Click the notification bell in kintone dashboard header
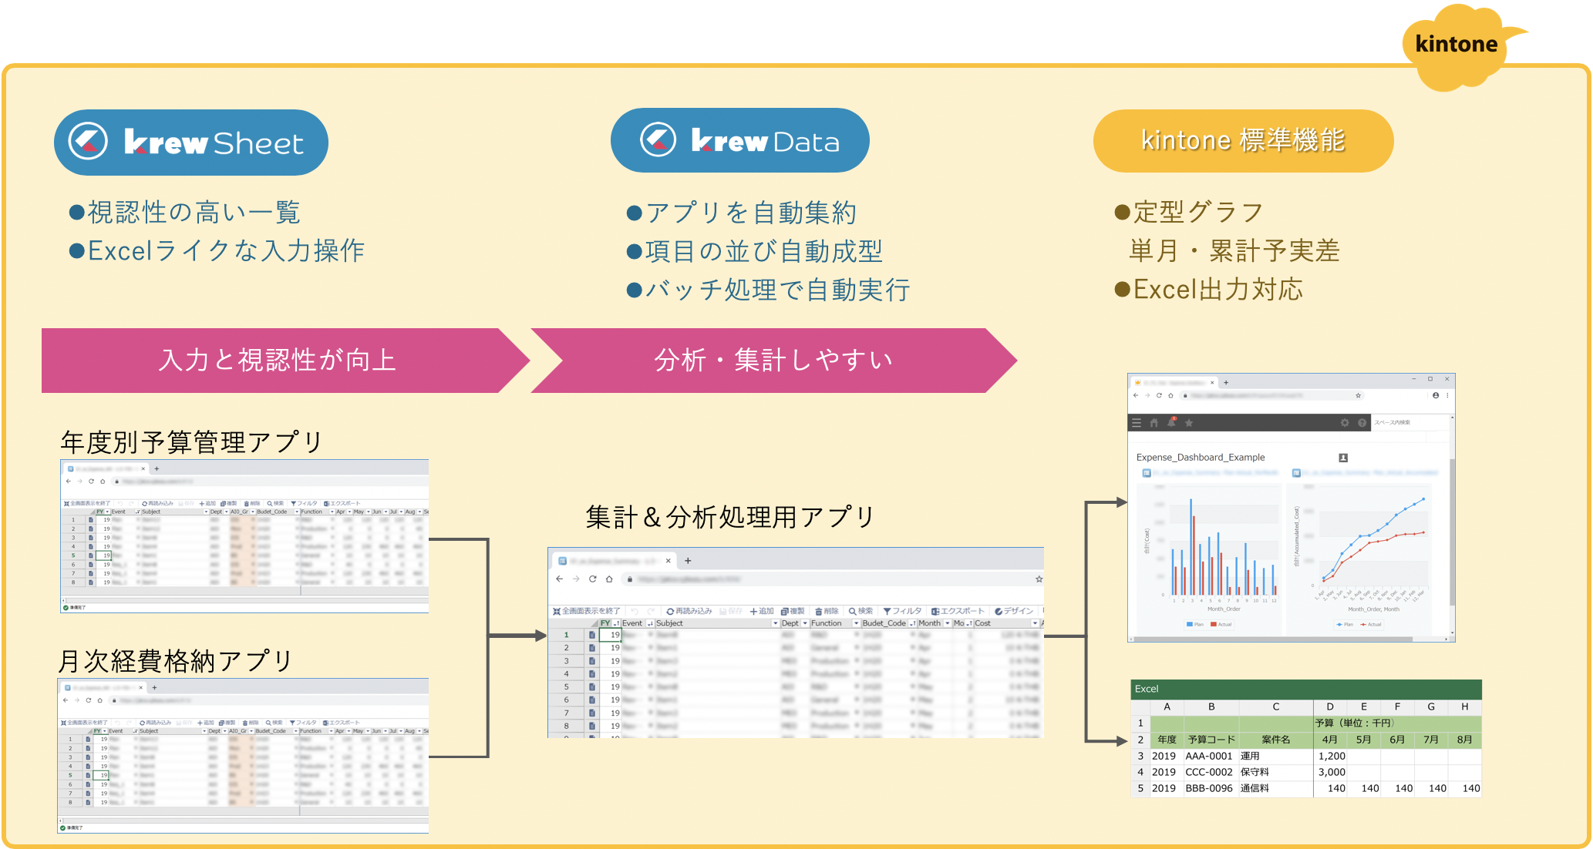1593x849 pixels. click(x=1171, y=422)
